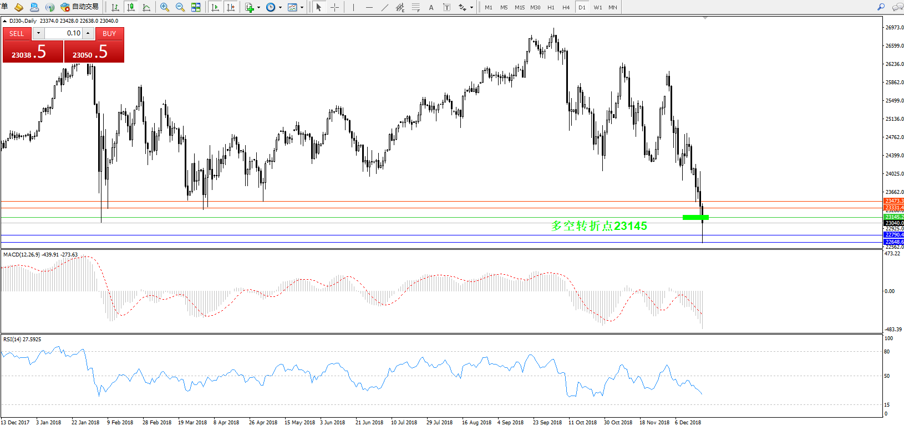
Task: Click the lot volume field showing 0.10
Action: 63,33
